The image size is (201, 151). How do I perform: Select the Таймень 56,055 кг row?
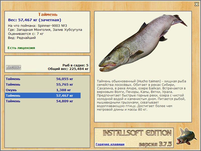pos(43,79)
